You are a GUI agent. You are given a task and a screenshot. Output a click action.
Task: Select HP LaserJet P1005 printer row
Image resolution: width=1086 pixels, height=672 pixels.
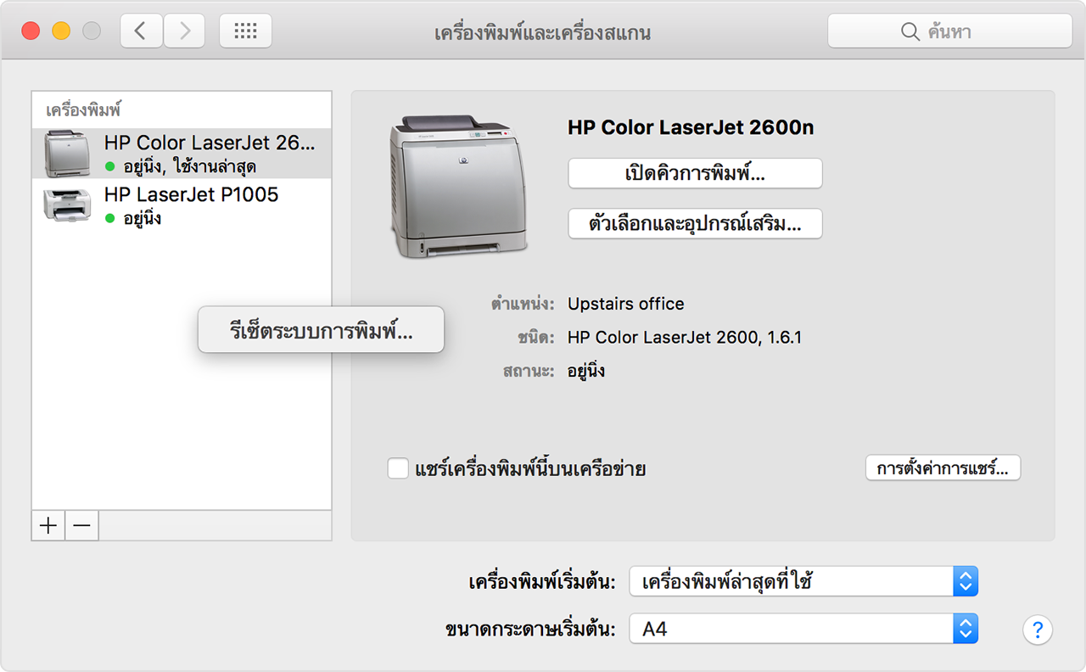coord(182,205)
